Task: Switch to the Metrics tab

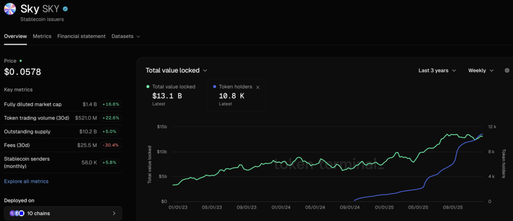Action: pos(42,36)
